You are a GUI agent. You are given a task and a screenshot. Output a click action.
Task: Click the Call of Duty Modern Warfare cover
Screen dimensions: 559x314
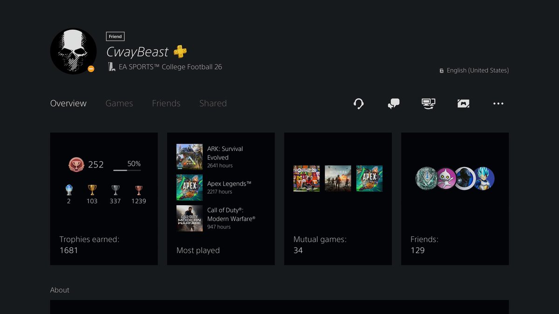pos(190,218)
